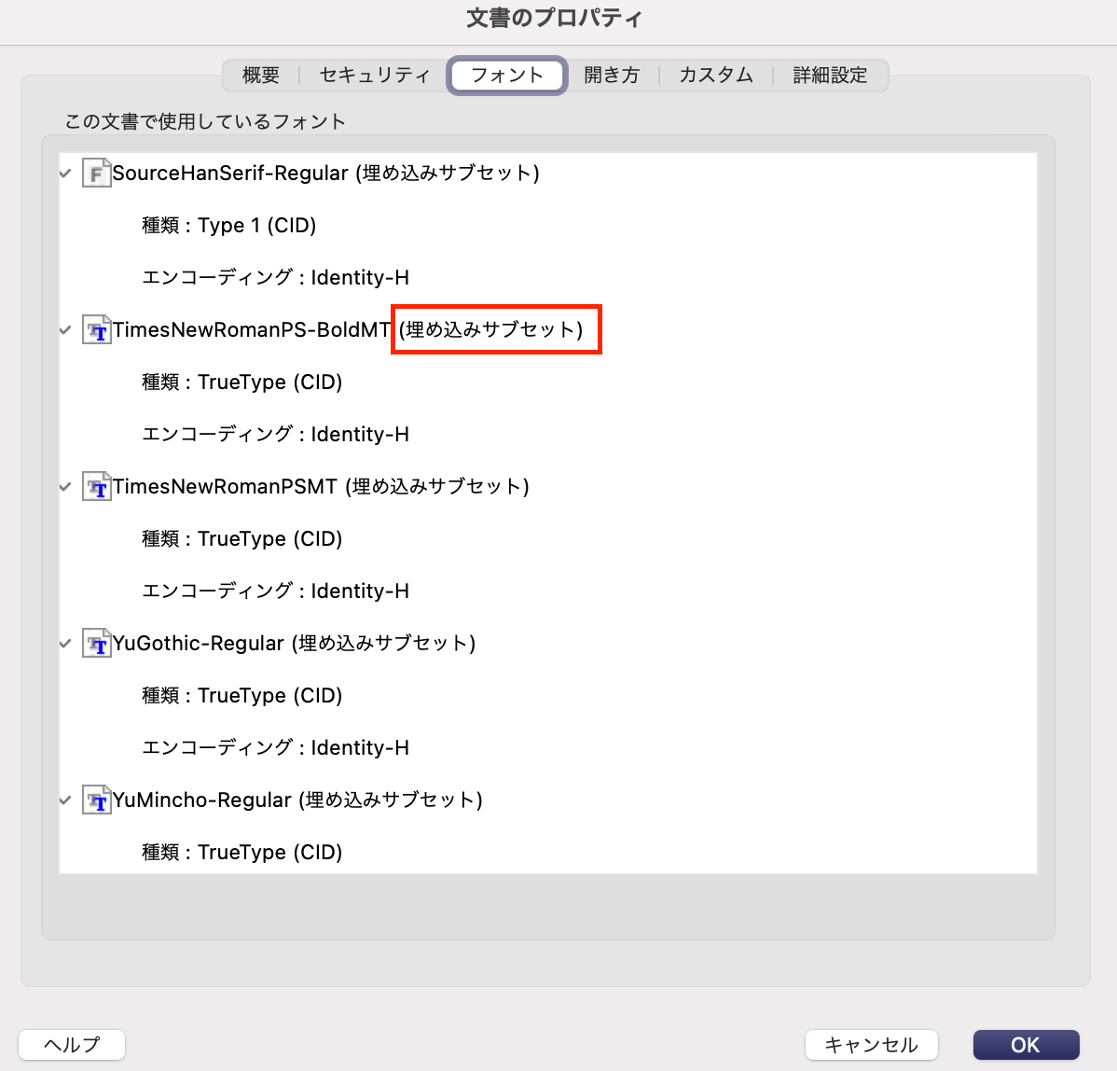Collapse the SourceHanSerif-Regular font entry
Image resolution: width=1117 pixels, height=1071 pixels.
point(65,174)
